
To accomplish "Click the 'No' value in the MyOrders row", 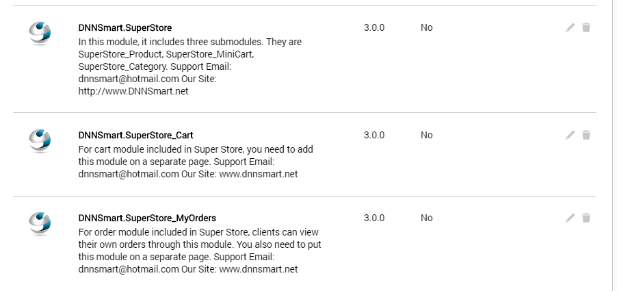I will 427,218.
